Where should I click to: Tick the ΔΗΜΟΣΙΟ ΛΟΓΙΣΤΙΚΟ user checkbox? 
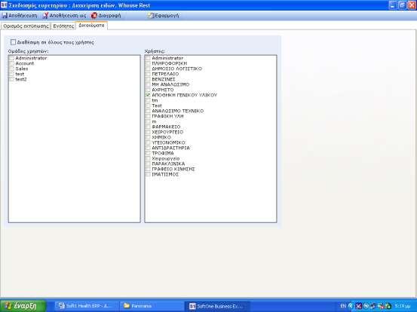click(x=148, y=69)
